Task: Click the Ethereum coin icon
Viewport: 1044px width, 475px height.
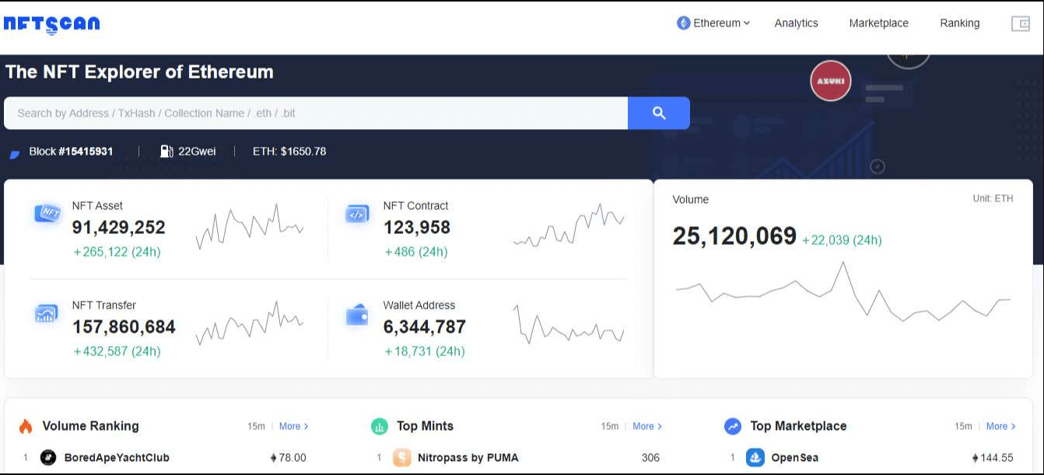Action: (684, 23)
